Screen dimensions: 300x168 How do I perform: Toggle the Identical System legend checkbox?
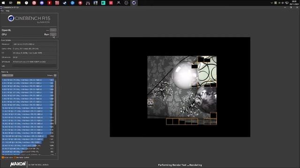15,158
